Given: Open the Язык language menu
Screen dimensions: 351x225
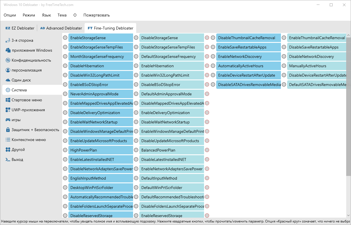Looking at the screenshot, I should point(46,15).
